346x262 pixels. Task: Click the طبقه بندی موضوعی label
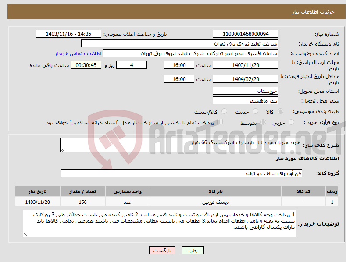(x=316, y=111)
